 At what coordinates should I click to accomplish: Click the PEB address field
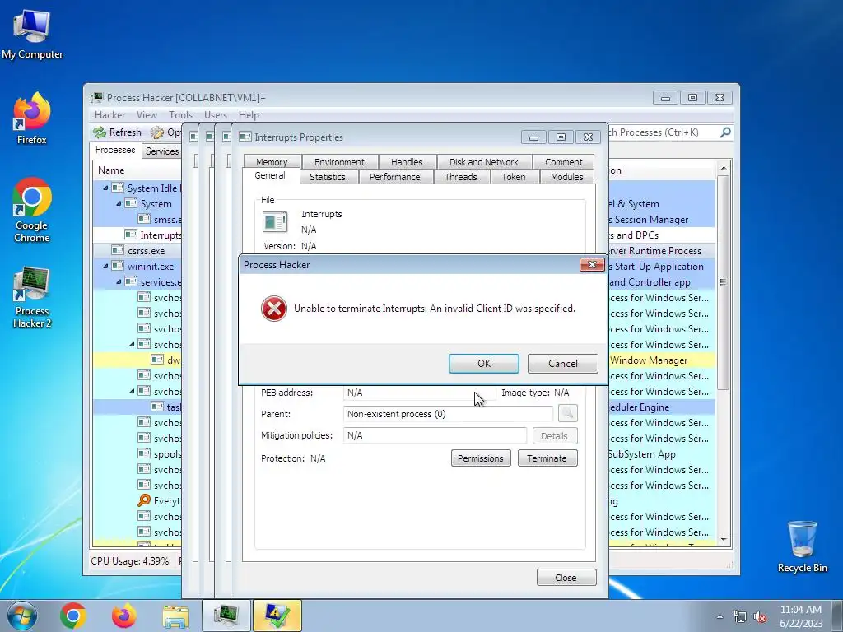419,393
